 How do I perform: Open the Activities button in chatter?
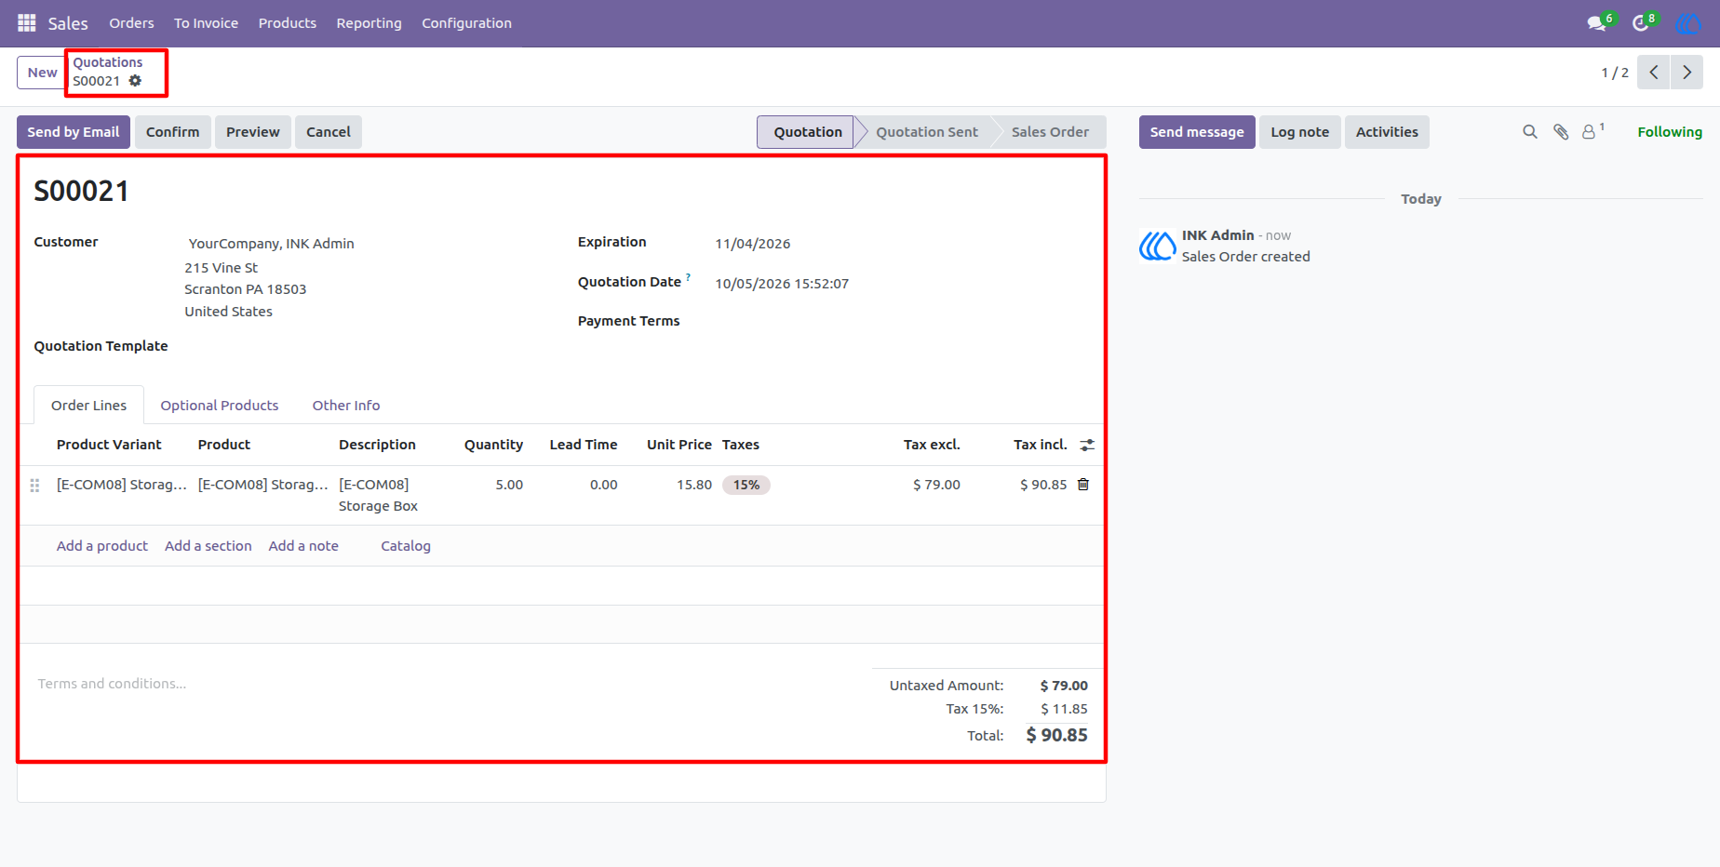pos(1387,132)
